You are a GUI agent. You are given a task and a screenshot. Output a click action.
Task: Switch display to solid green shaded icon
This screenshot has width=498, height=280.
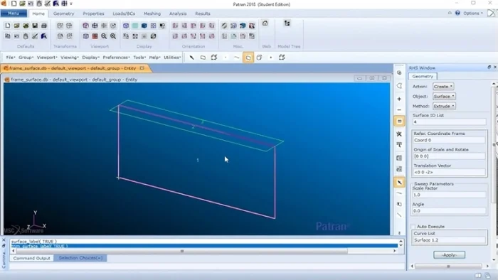click(x=135, y=26)
